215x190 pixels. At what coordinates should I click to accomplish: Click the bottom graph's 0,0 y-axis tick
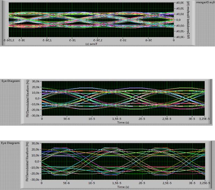37,161
